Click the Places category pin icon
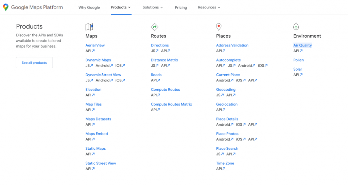This screenshot has width=348, height=185. point(219,27)
